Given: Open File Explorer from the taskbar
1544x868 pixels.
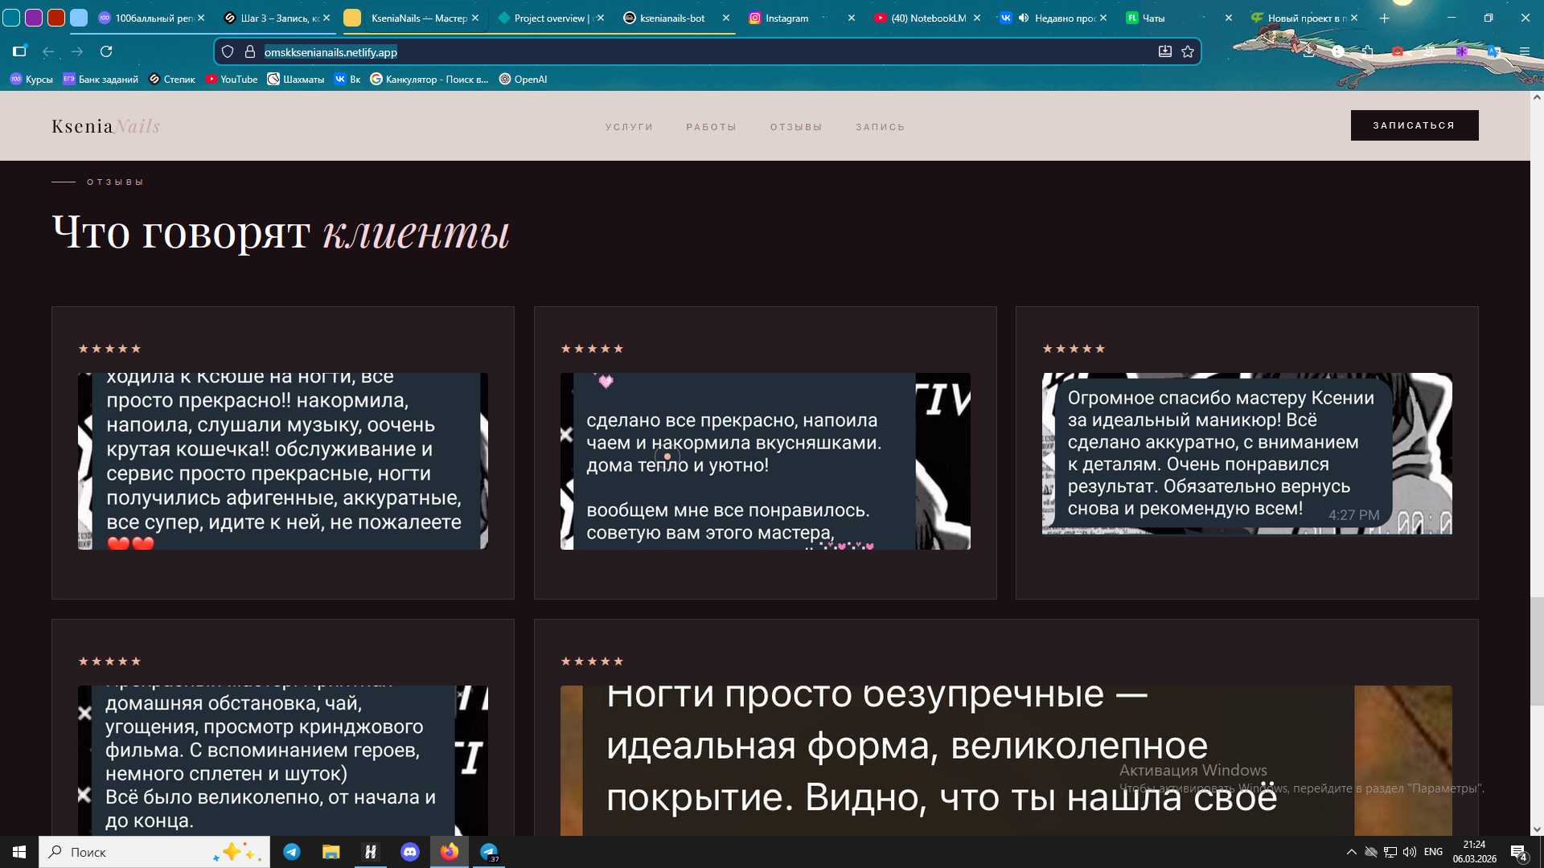Looking at the screenshot, I should coord(331,852).
